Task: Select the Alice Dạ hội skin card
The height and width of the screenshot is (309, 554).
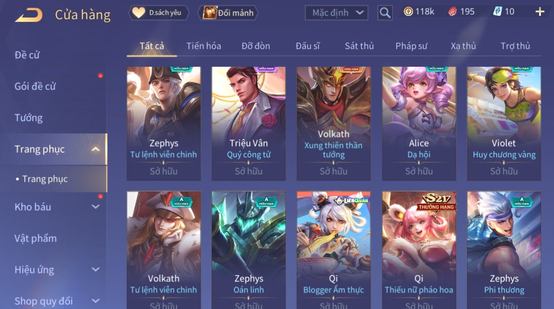Action: 419,123
